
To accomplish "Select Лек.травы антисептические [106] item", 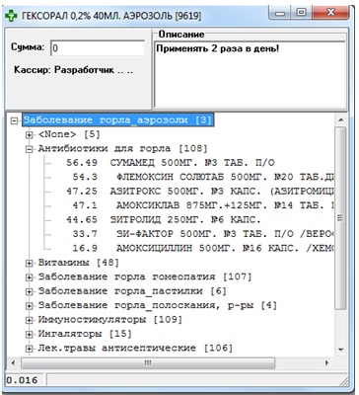I will pyautogui.click(x=135, y=348).
